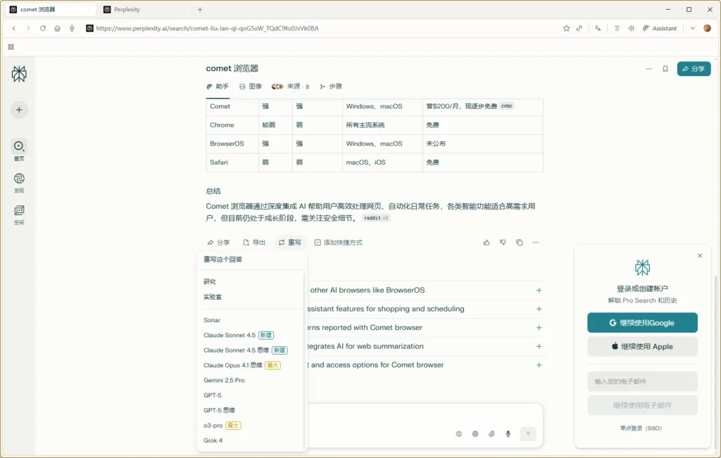Click the Perplexity logo in sidebar
The image size is (721, 458).
(x=19, y=74)
